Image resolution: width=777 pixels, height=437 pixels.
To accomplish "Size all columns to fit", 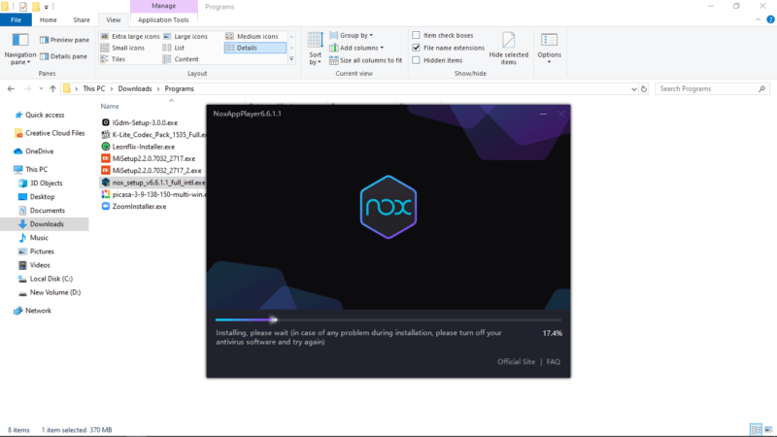I will [366, 60].
